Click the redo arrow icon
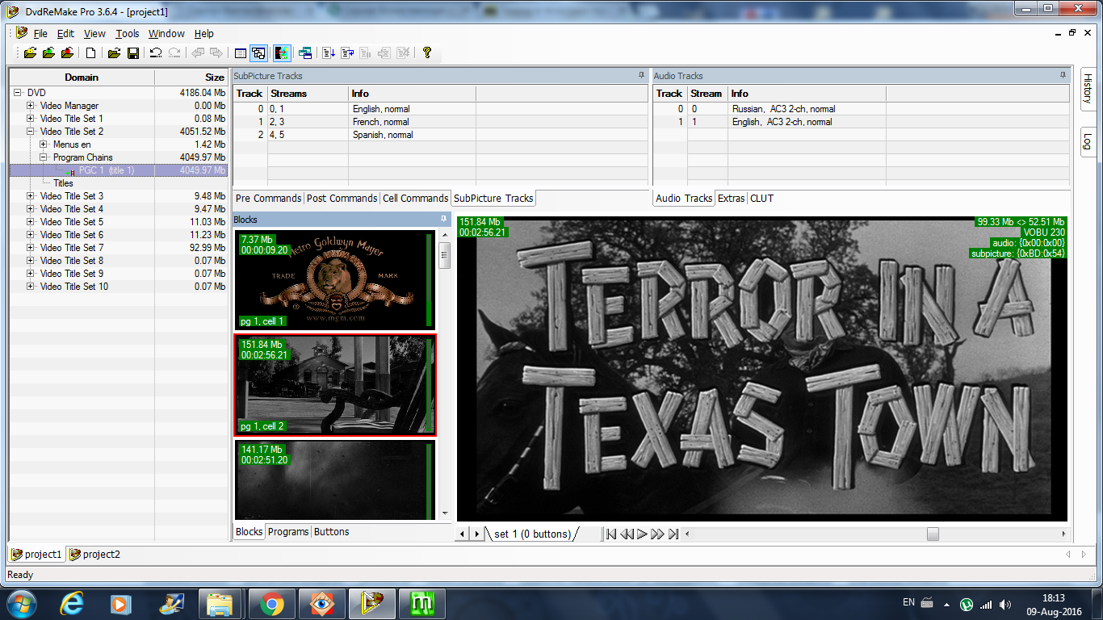This screenshot has height=620, width=1103. [x=174, y=53]
